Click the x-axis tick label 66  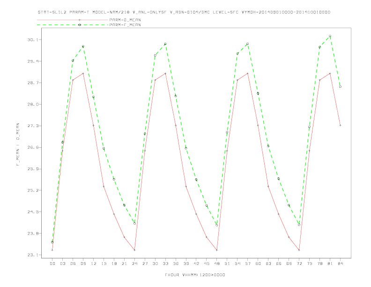click(279, 264)
